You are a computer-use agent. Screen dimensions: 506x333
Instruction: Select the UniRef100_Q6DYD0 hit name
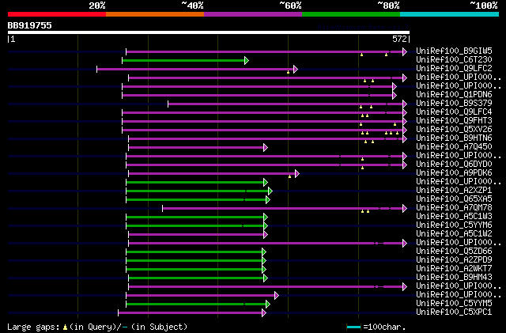pos(454,164)
